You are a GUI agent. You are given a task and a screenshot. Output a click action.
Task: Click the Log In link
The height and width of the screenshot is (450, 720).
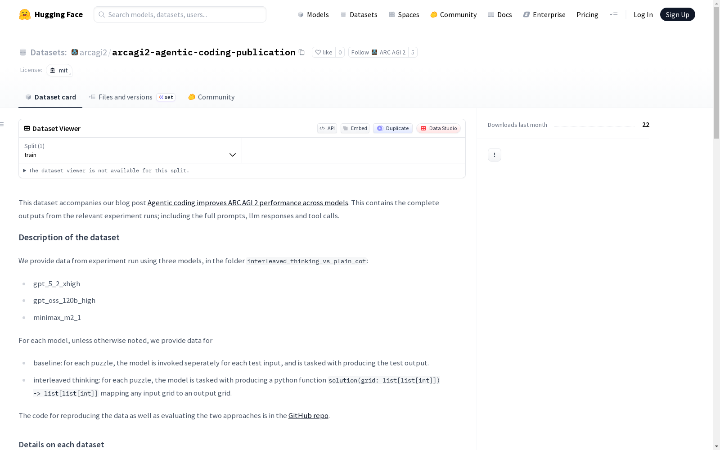pyautogui.click(x=643, y=14)
